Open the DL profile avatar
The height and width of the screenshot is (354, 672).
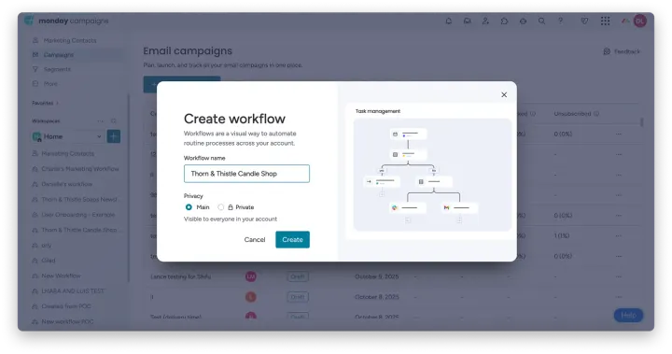pyautogui.click(x=640, y=21)
